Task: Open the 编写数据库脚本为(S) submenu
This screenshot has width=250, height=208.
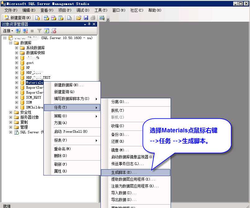Action: click(x=72, y=99)
